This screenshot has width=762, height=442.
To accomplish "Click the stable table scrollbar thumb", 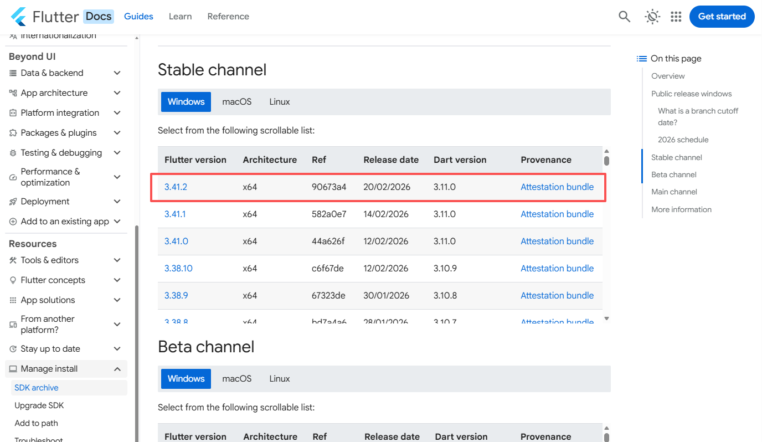I will pyautogui.click(x=606, y=161).
